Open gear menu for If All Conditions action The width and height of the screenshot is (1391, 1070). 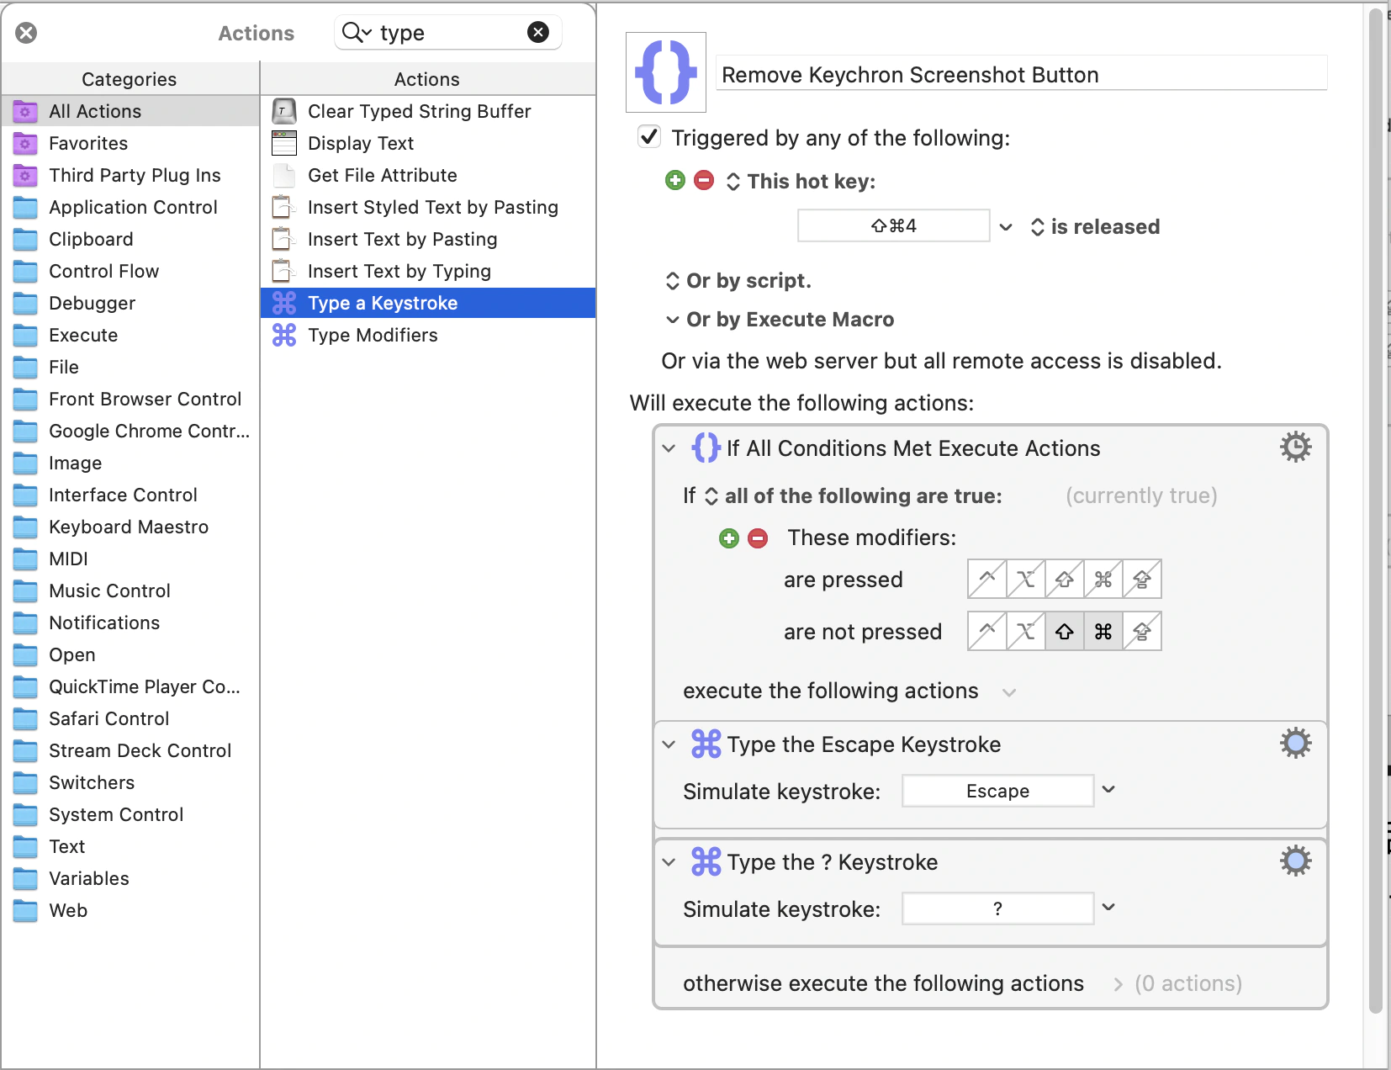(1295, 448)
